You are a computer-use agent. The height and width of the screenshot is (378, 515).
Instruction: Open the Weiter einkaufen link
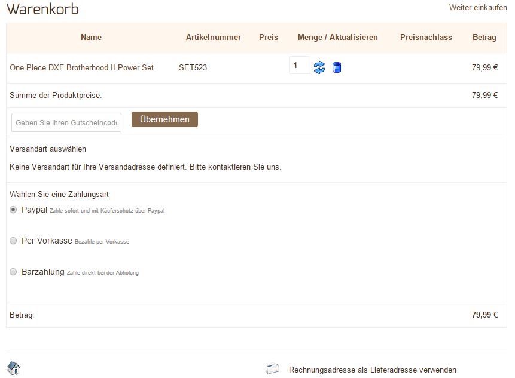(x=477, y=7)
